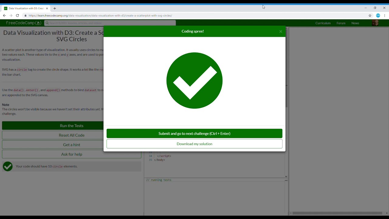
Task: Visit the Forum nav link
Action: 341,23
